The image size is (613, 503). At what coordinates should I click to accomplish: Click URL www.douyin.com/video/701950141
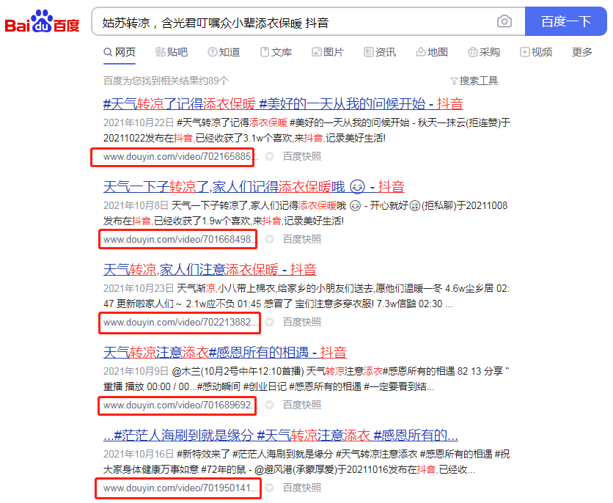(180, 488)
